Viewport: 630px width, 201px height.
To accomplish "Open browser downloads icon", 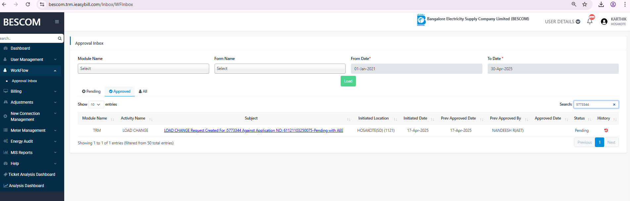I will click(x=601, y=4).
